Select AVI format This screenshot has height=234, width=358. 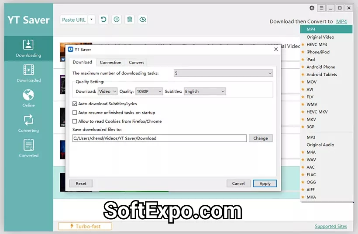pyautogui.click(x=326, y=89)
